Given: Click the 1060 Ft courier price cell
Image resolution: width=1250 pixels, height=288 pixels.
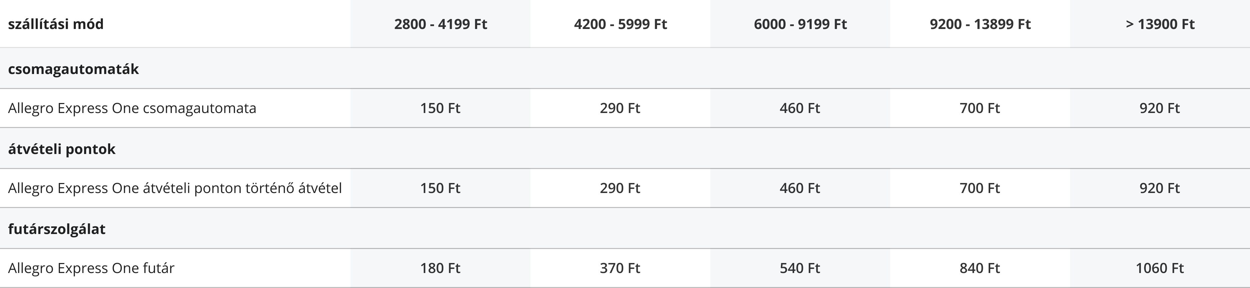Looking at the screenshot, I should click(1160, 268).
